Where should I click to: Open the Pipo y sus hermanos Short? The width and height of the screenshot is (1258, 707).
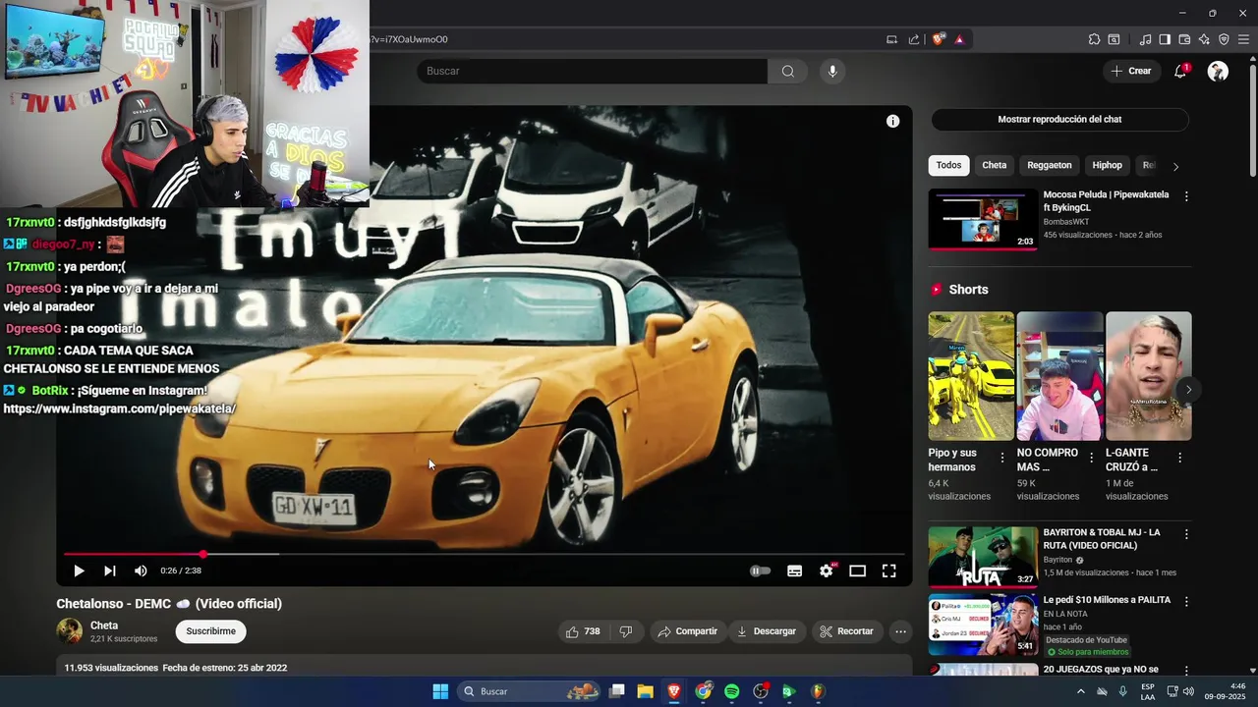(971, 376)
